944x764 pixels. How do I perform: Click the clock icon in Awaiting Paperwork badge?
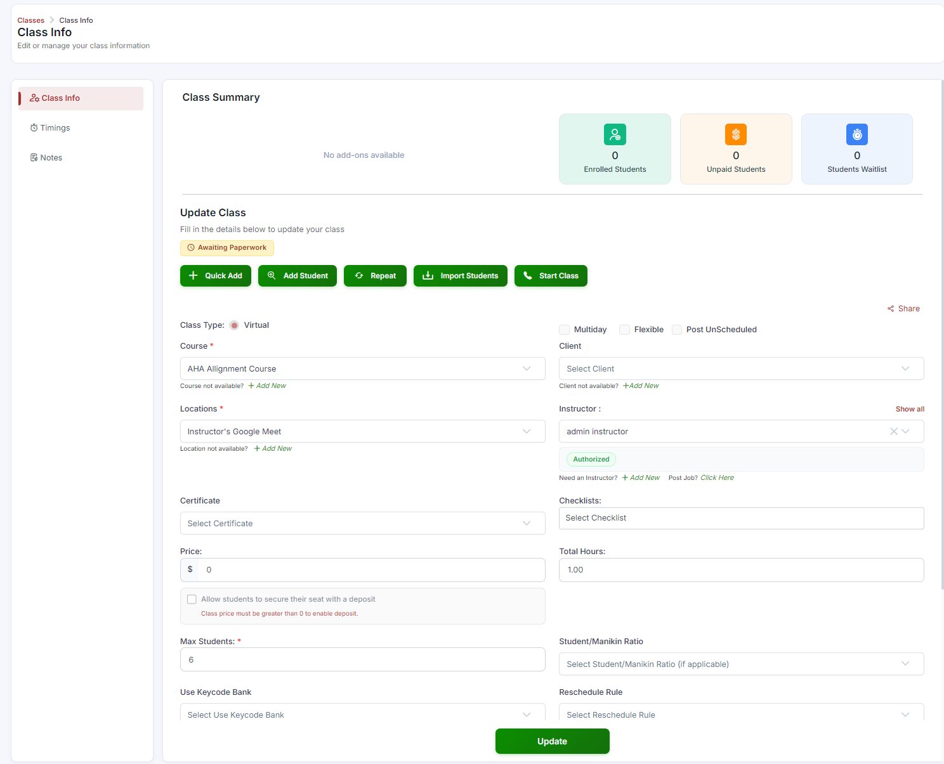[x=191, y=248]
